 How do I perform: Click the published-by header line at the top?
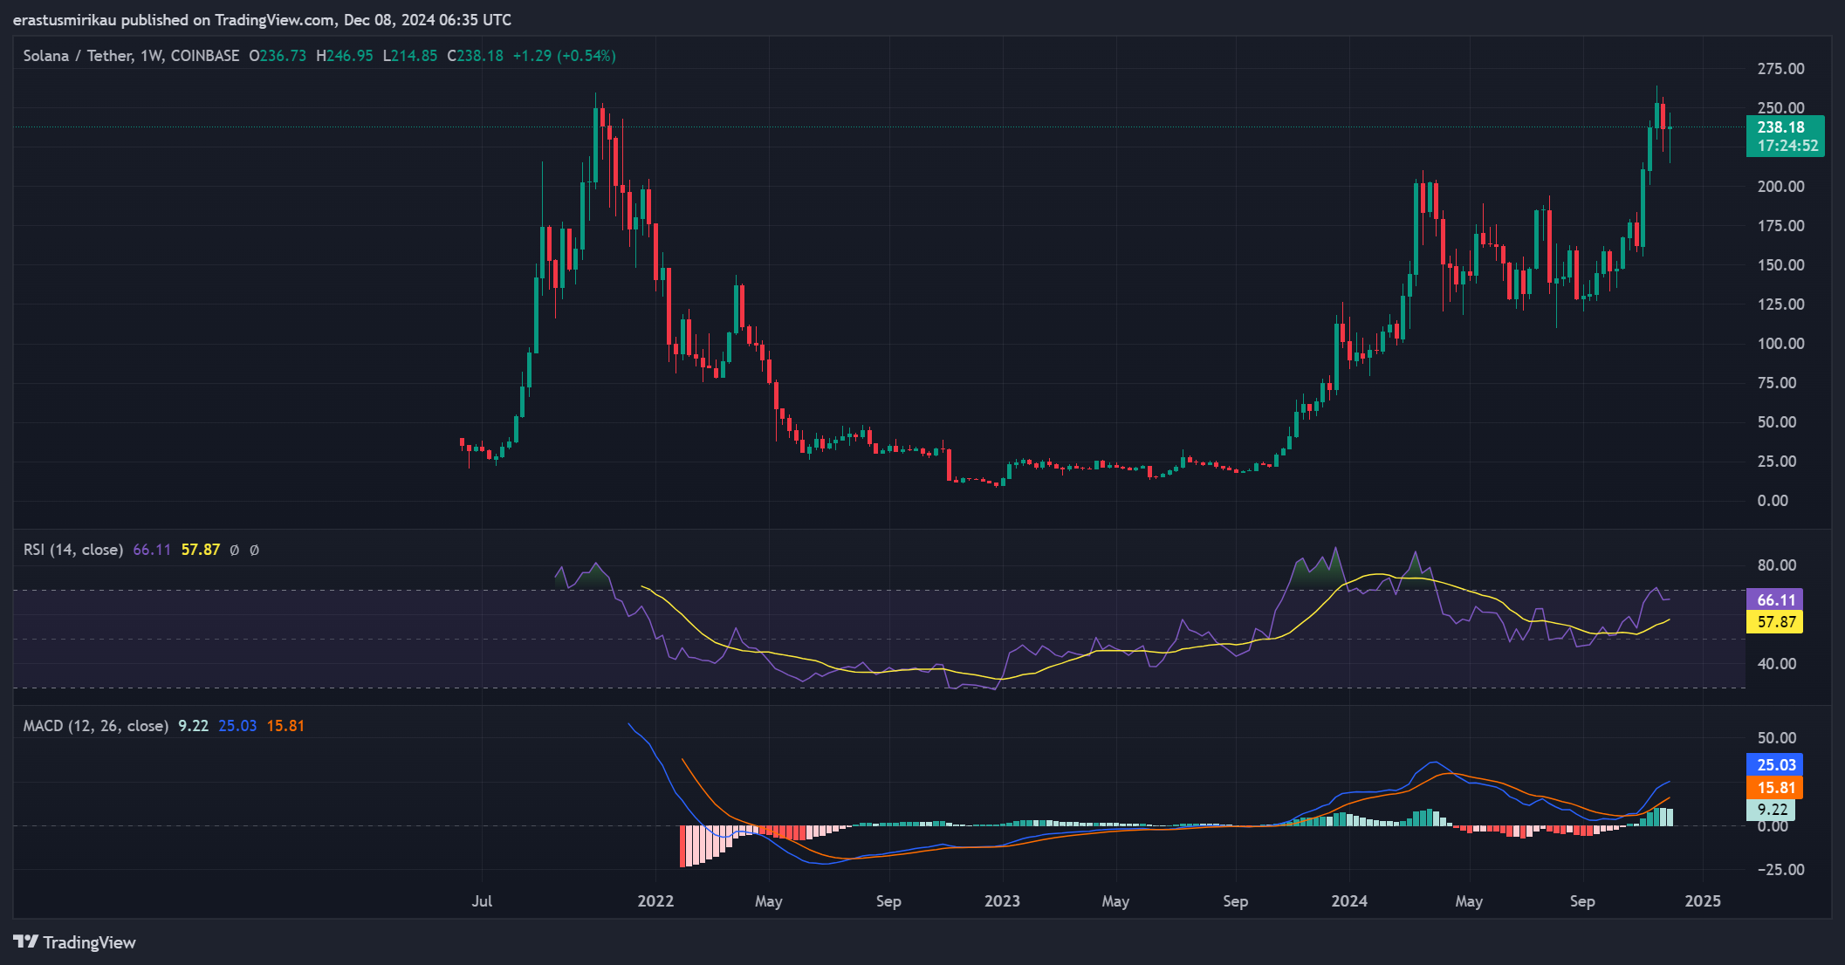click(x=262, y=20)
